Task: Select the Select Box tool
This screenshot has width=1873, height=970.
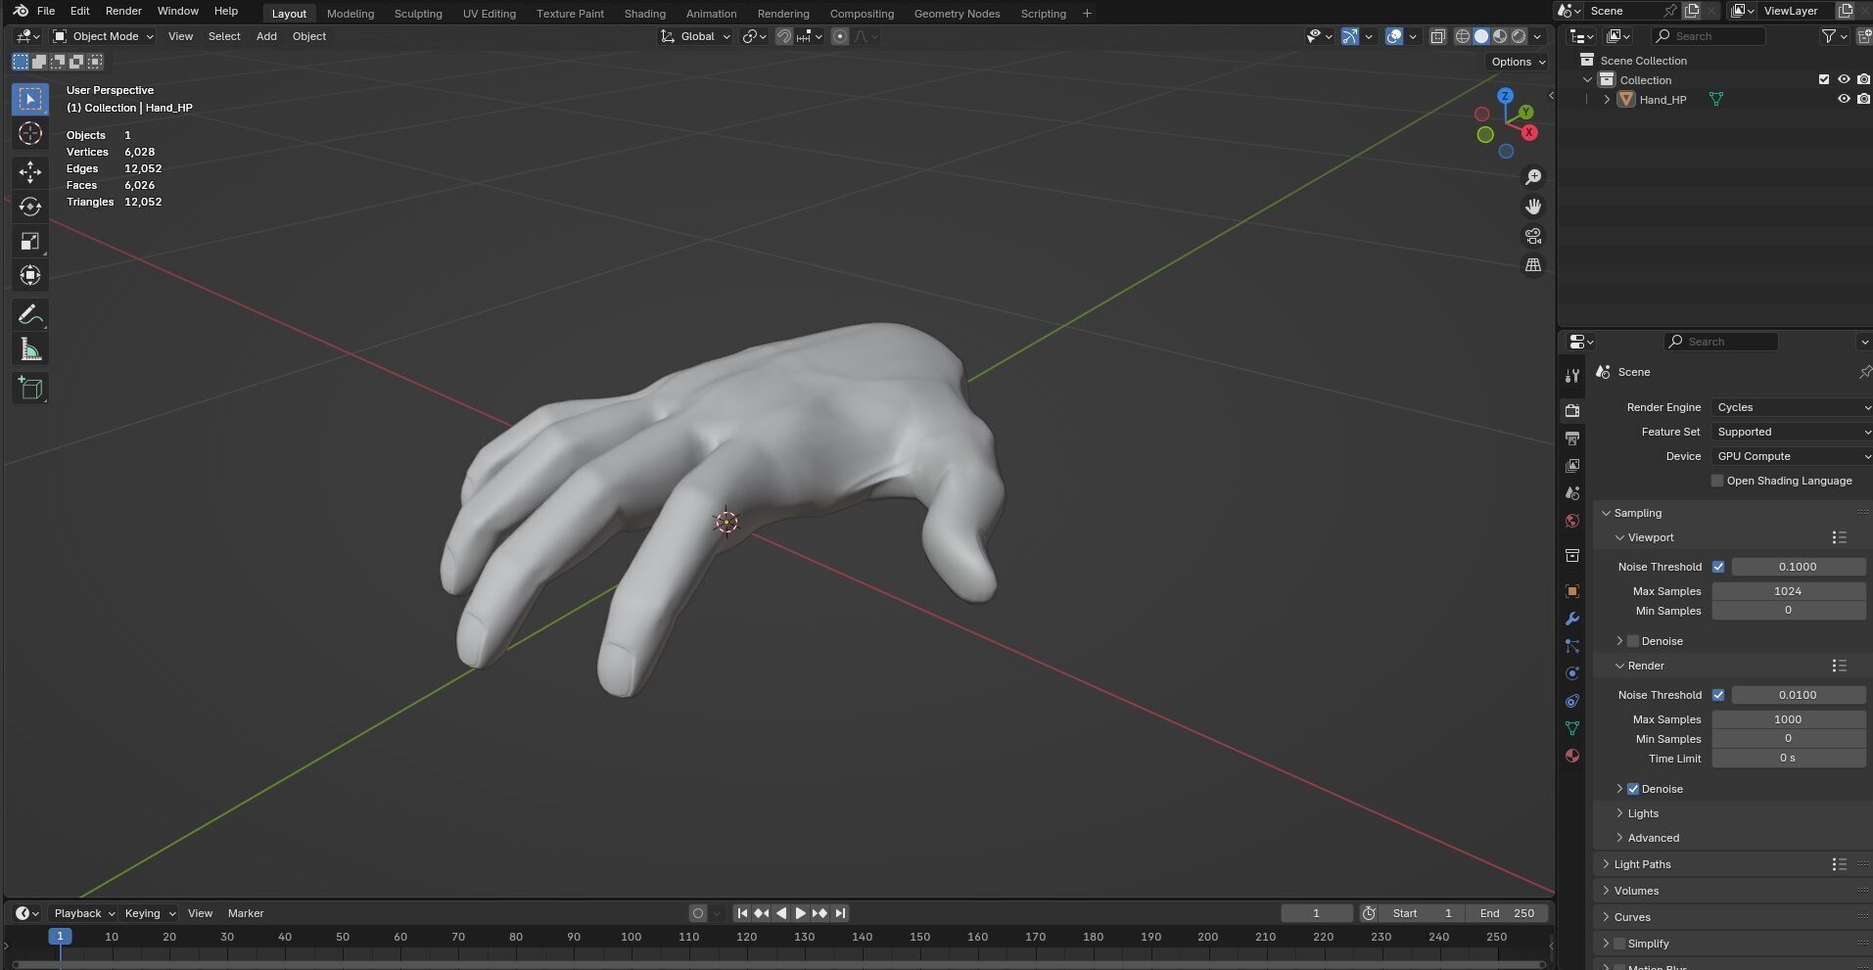Action: (30, 99)
